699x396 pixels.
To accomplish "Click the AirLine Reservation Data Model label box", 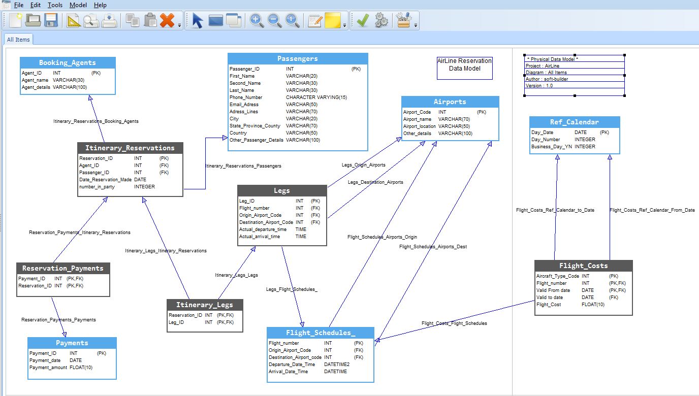I will tap(464, 68).
